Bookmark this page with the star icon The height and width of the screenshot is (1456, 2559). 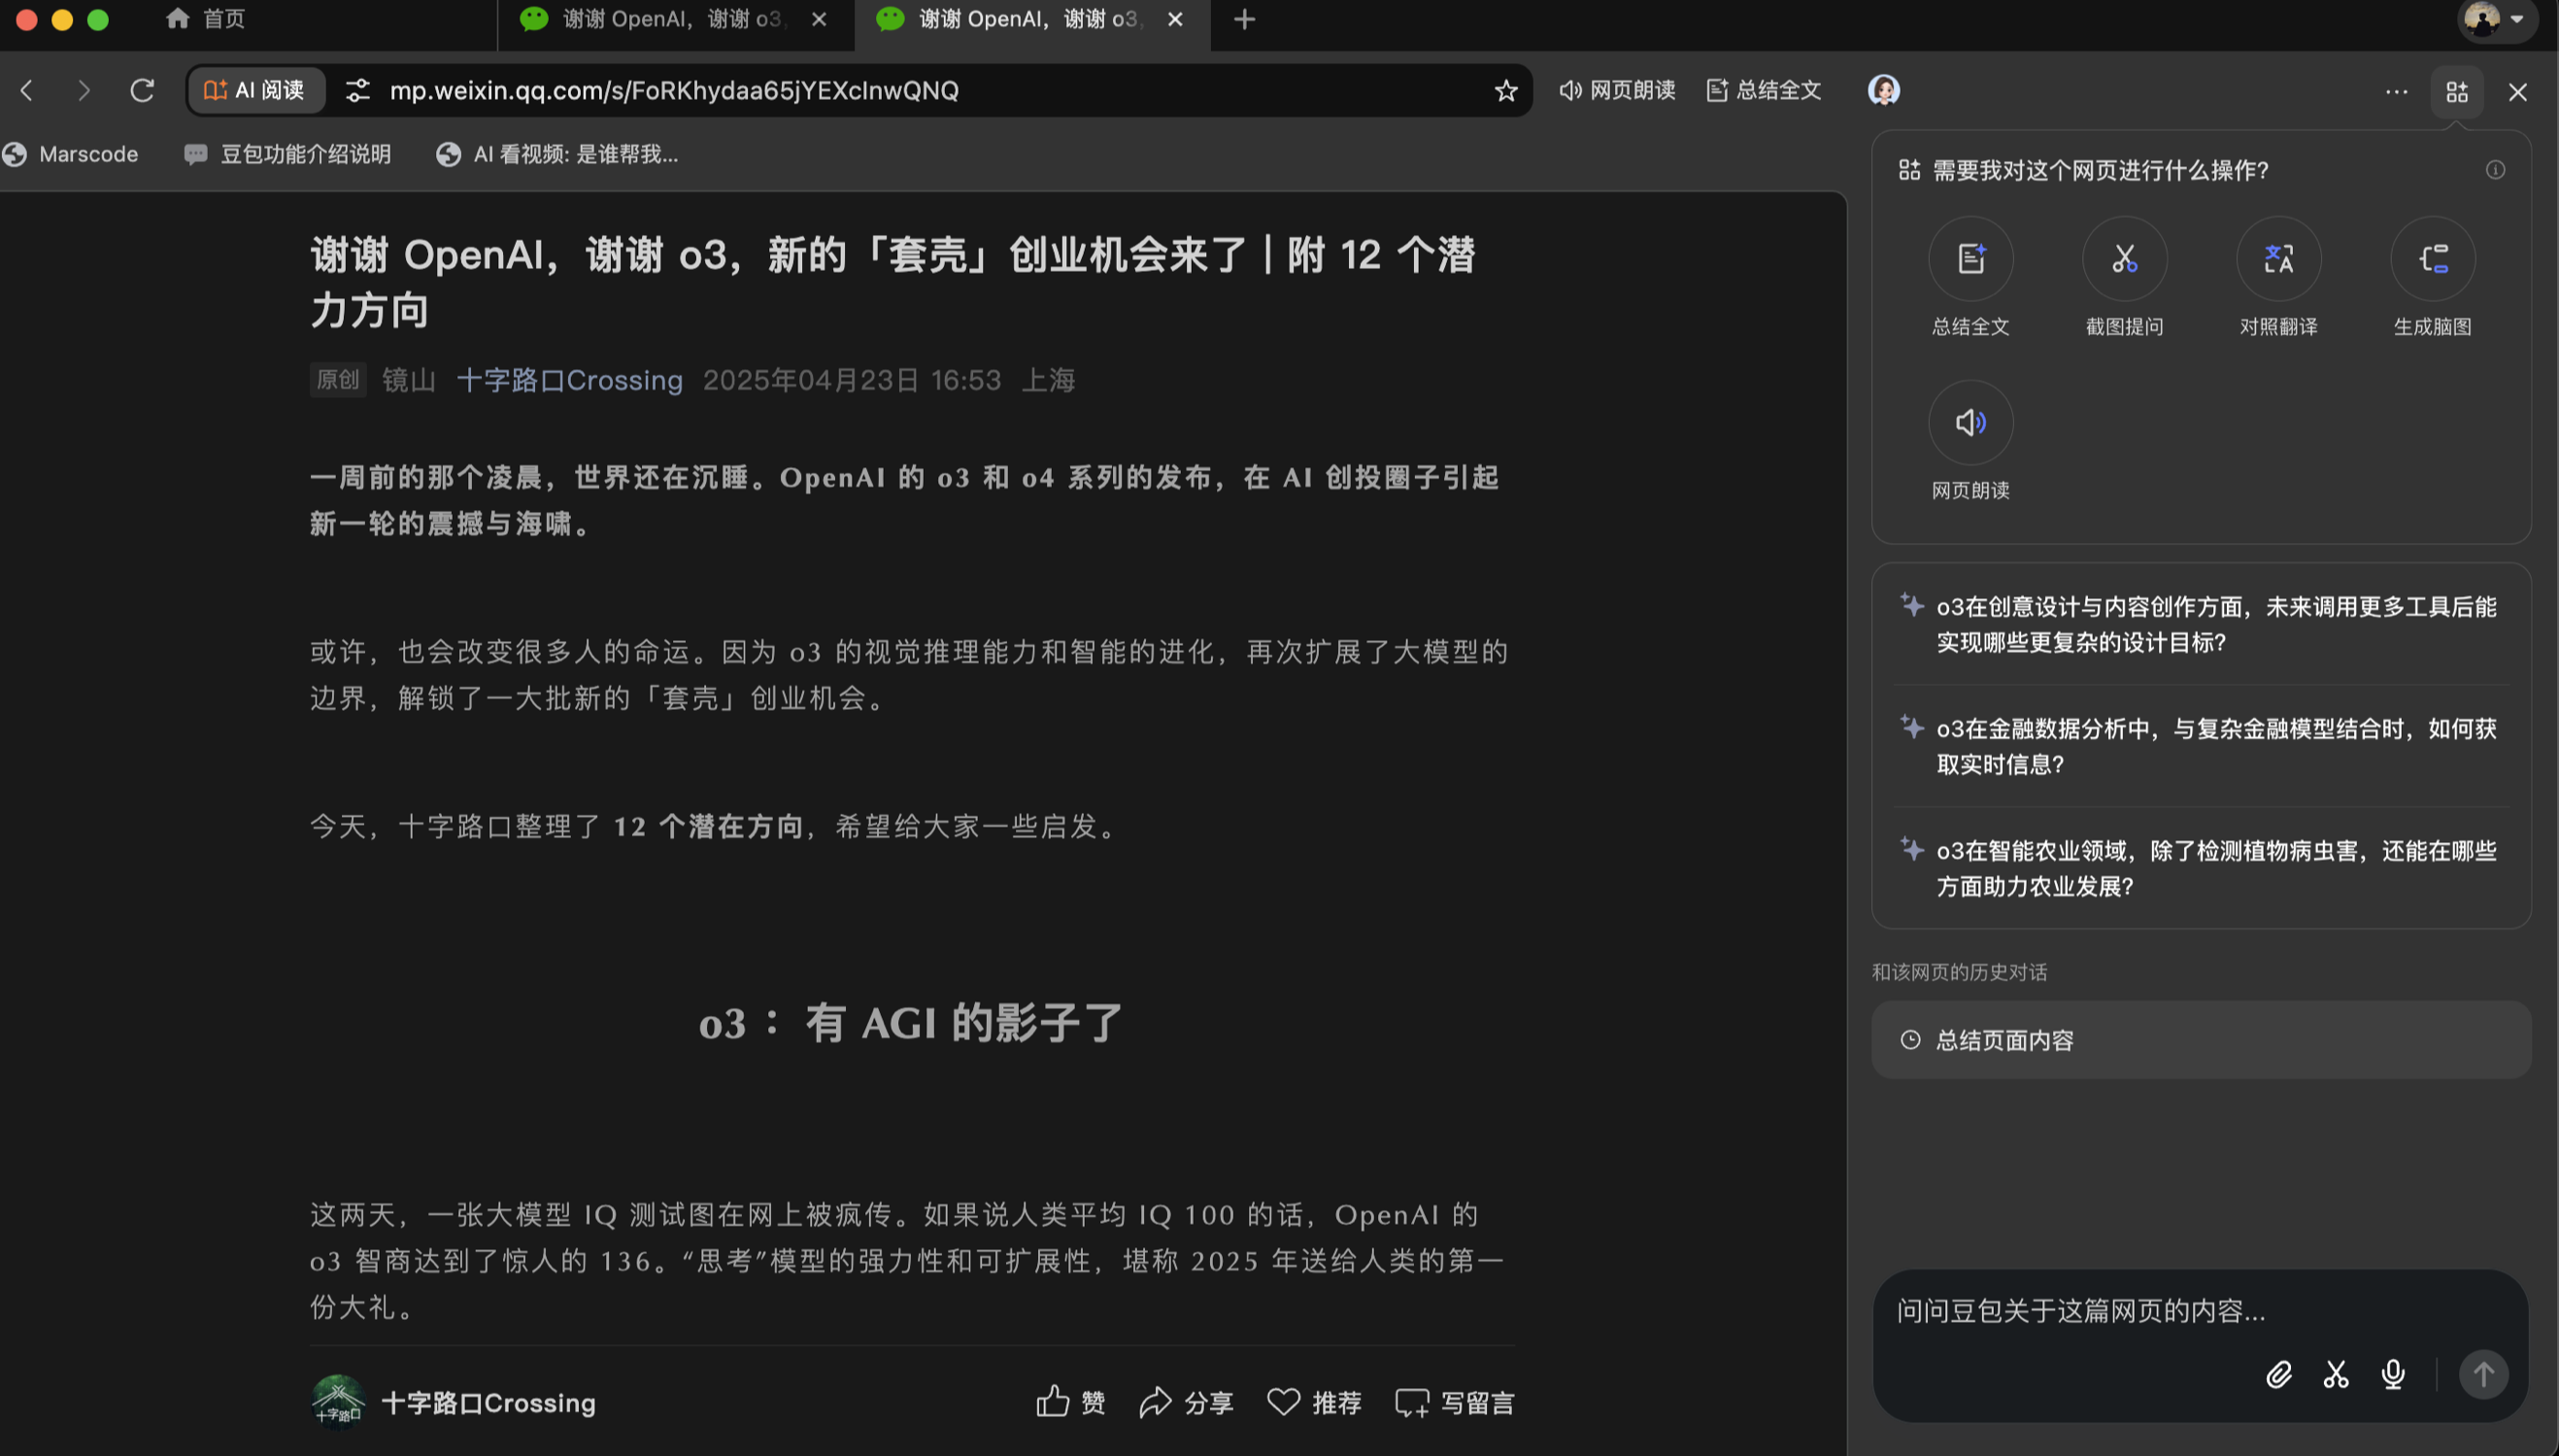(1505, 91)
